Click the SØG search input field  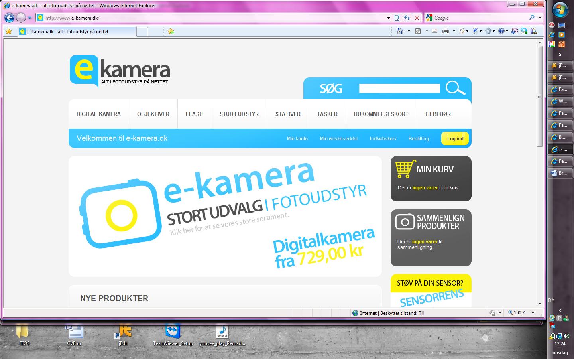pyautogui.click(x=399, y=88)
